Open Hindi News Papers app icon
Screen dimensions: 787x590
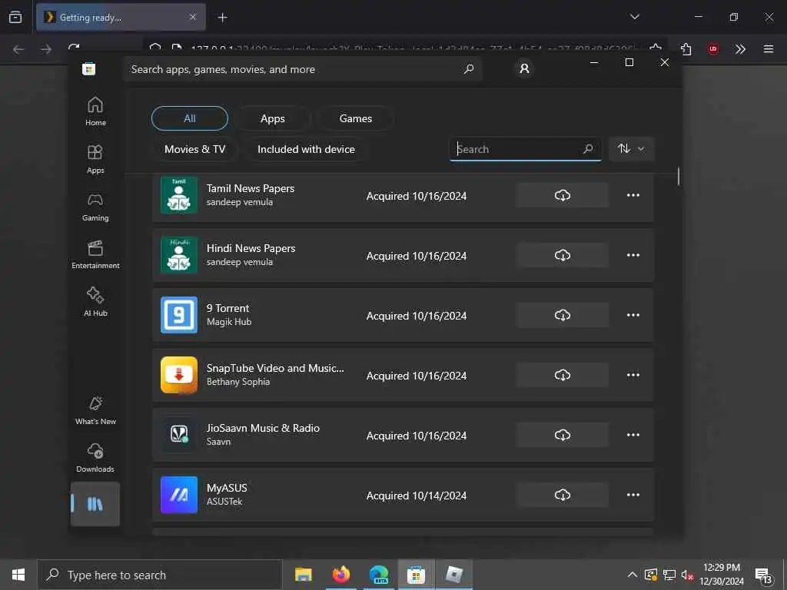[178, 255]
